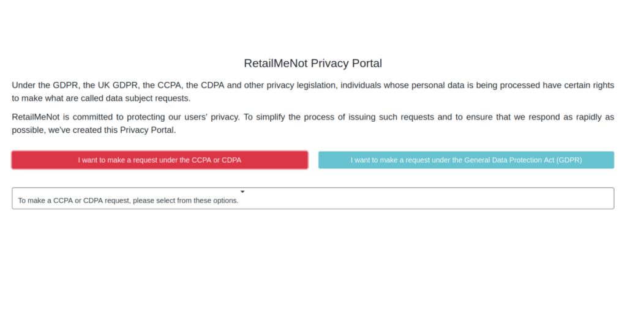
Task: Choose the GDPR request button
Action: 466,160
